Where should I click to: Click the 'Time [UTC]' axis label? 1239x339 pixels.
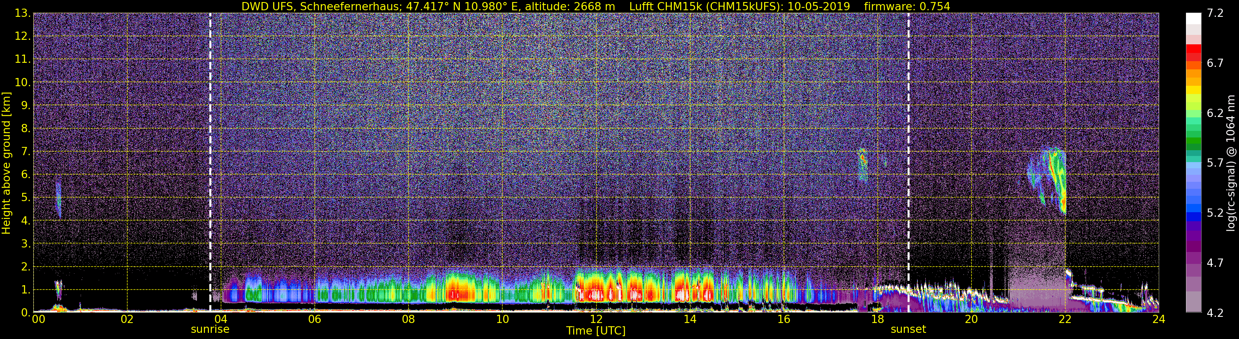pyautogui.click(x=595, y=330)
